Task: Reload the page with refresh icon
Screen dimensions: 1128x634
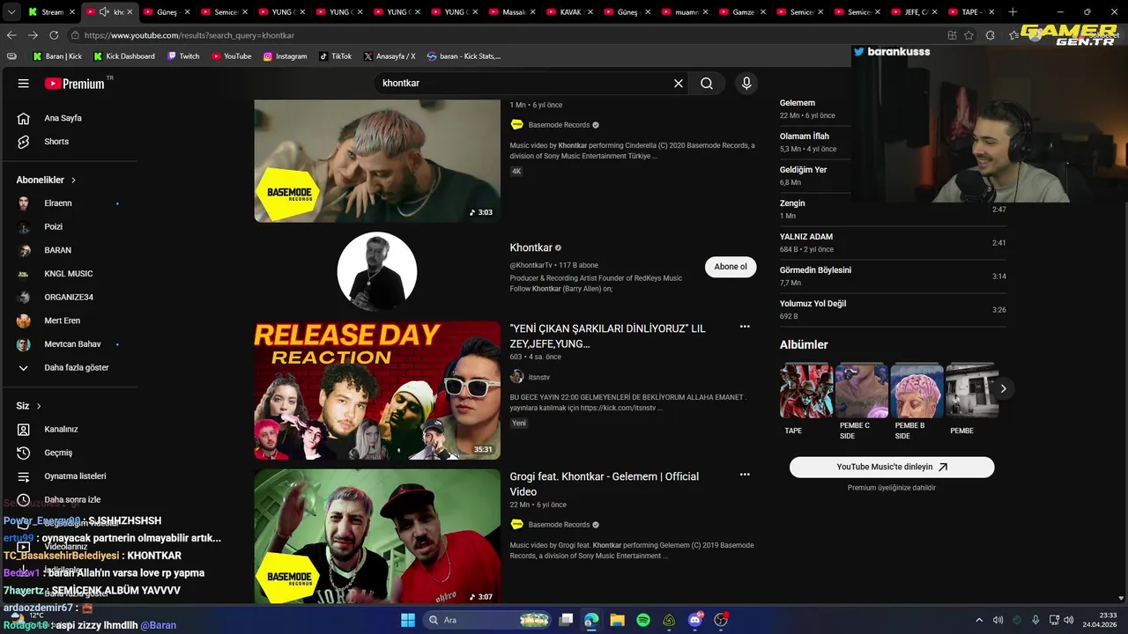Action: click(54, 35)
